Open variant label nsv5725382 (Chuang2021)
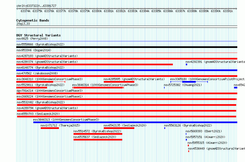Screen dimensions: 245x162 (x=183, y=85)
